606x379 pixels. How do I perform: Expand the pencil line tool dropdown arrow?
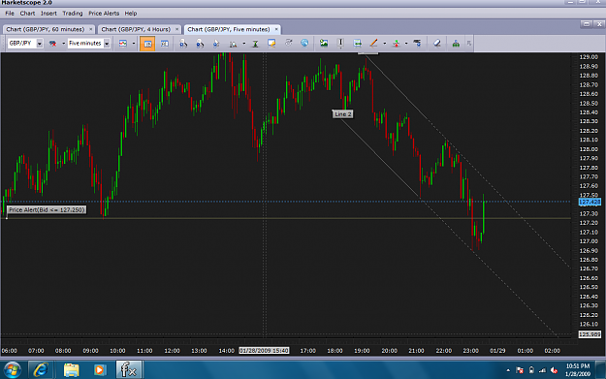[x=385, y=44]
